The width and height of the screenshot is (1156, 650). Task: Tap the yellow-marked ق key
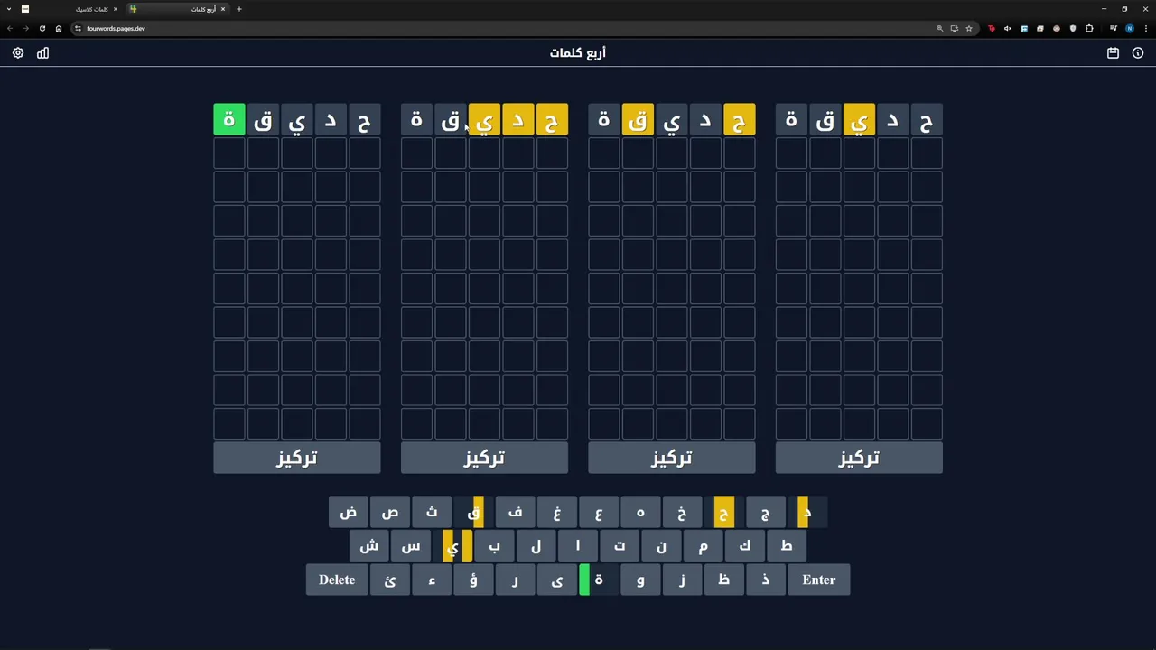point(473,513)
